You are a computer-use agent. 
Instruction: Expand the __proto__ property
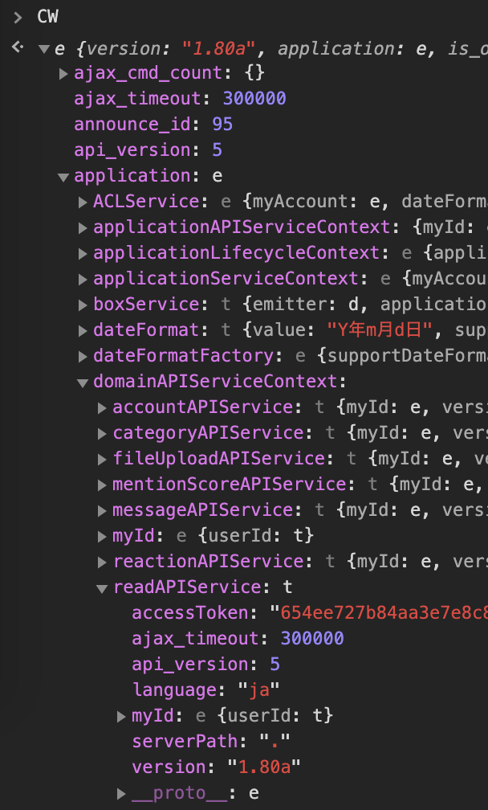click(x=121, y=794)
